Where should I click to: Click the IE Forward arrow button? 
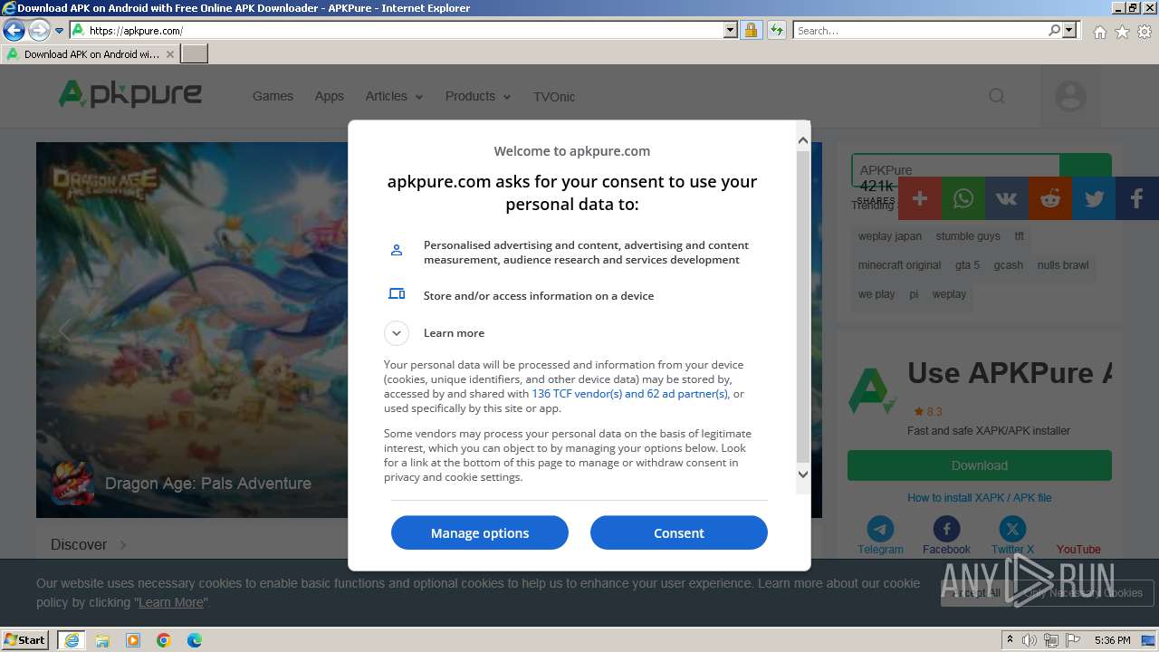point(39,31)
